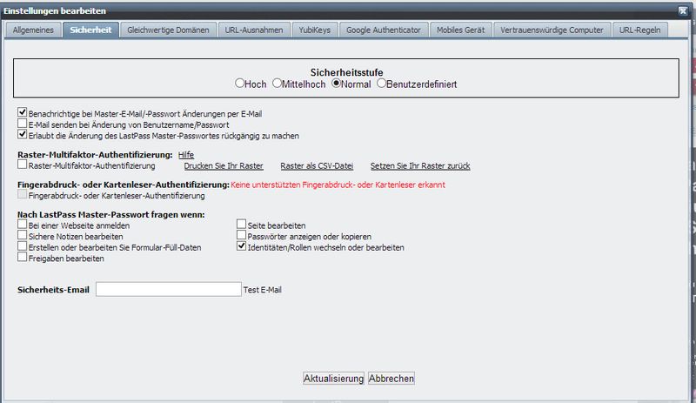Check Sichere Notizen bearbeiten
This screenshot has width=696, height=403.
coord(23,235)
